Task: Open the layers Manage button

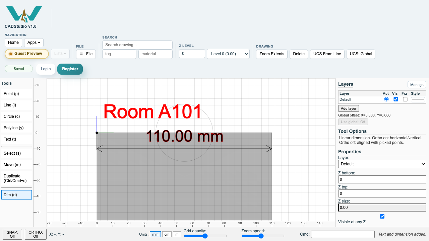Action: pyautogui.click(x=417, y=85)
